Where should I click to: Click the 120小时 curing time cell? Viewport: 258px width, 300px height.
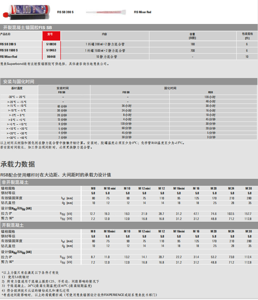pyautogui.click(x=211, y=97)
